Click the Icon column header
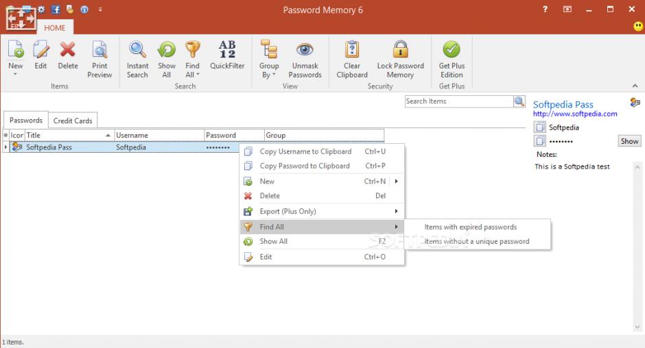645x348 pixels. [x=17, y=135]
